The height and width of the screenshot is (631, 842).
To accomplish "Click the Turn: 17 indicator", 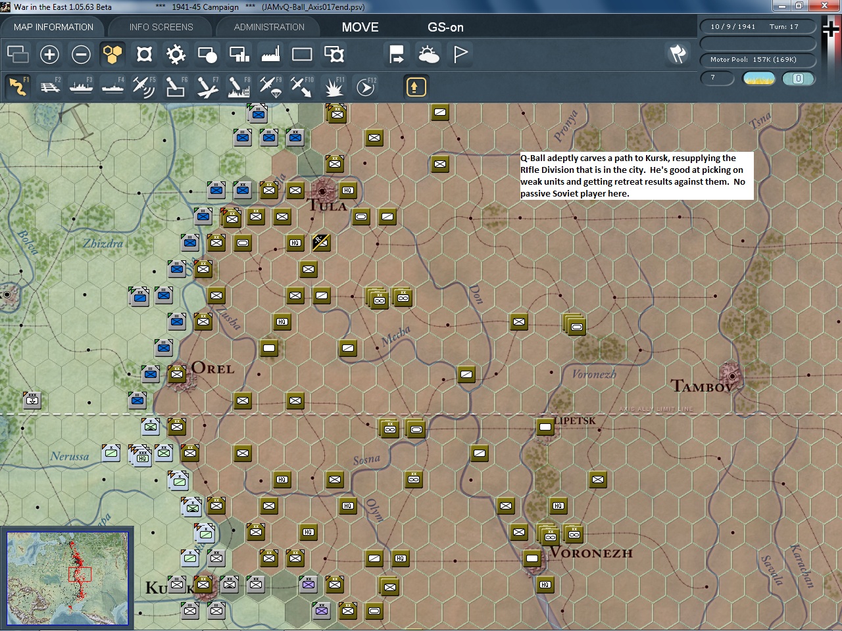I will pyautogui.click(x=784, y=27).
